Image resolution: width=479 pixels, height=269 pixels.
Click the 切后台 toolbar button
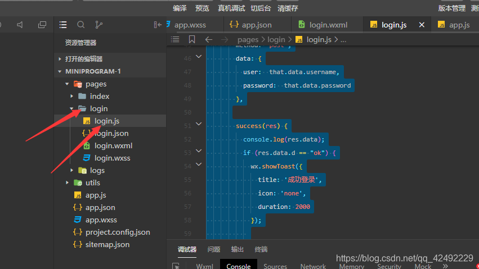(x=261, y=8)
